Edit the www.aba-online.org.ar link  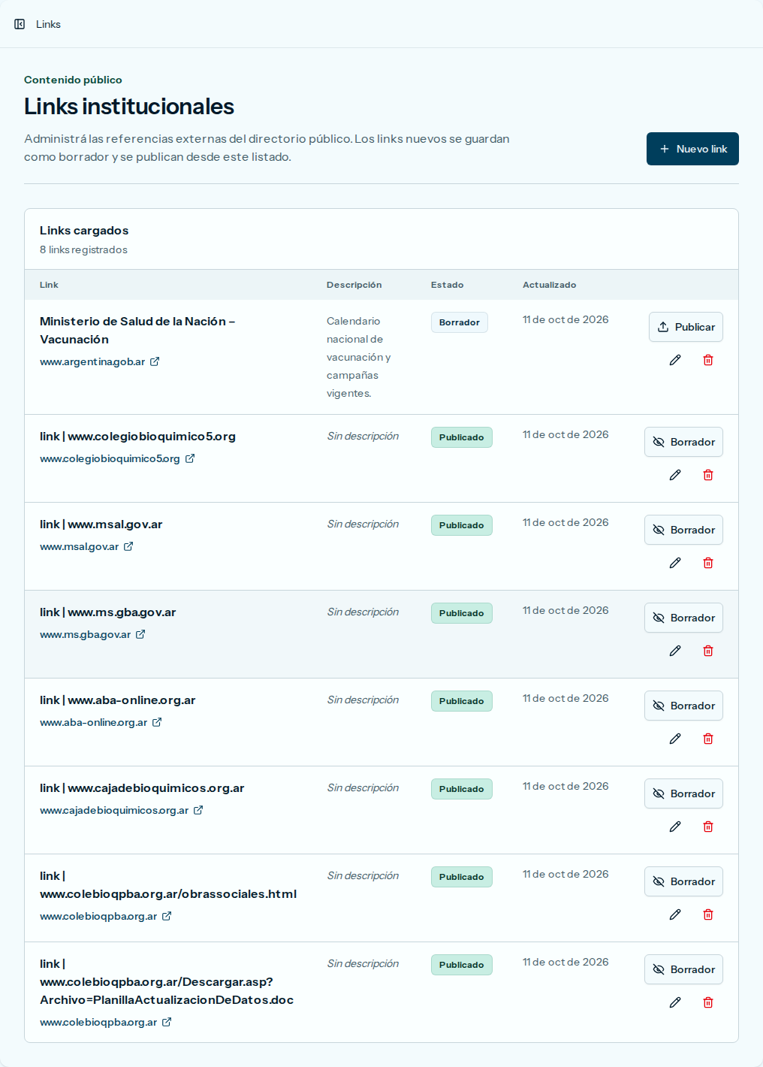tap(675, 739)
